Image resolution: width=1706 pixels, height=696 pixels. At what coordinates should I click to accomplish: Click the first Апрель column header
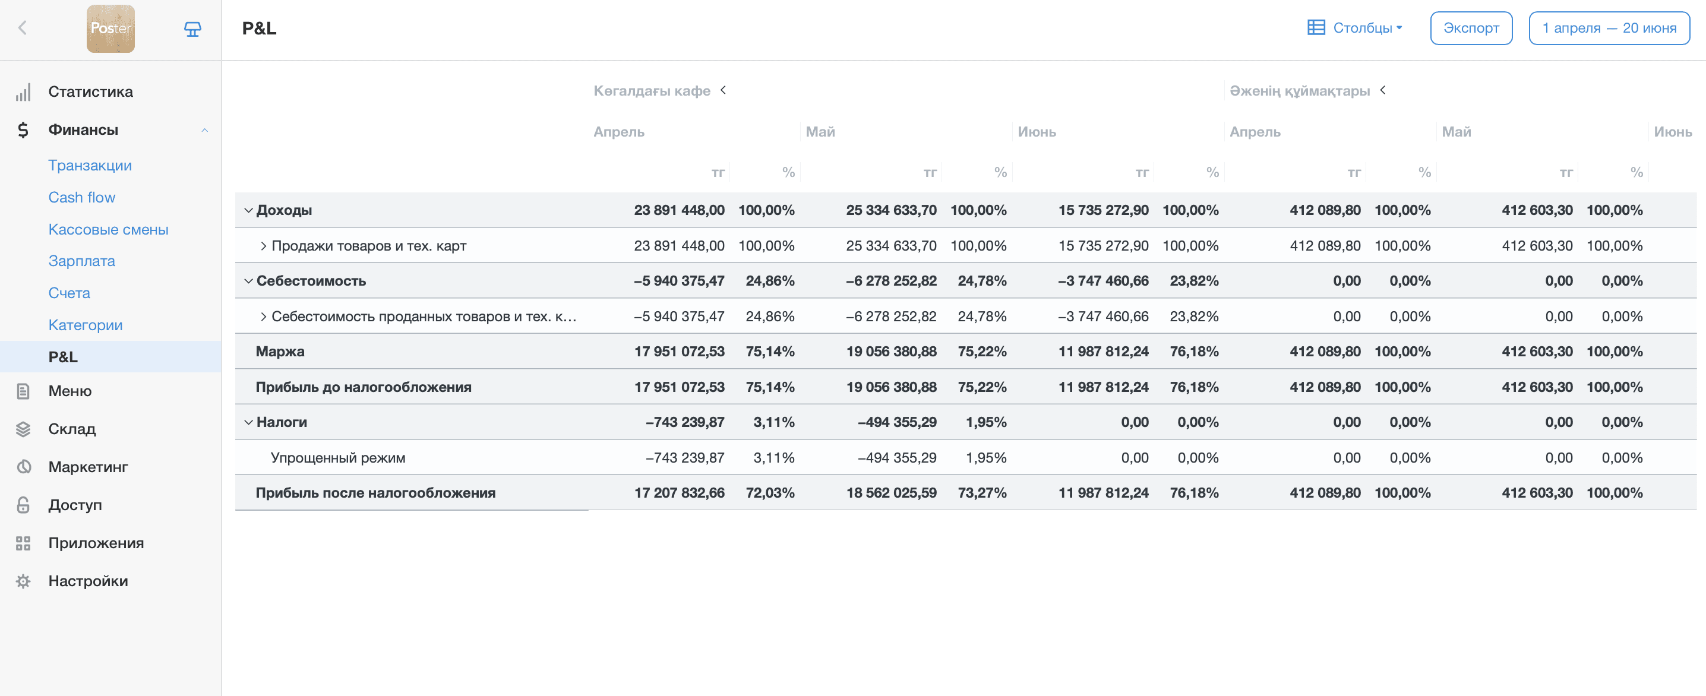618,132
